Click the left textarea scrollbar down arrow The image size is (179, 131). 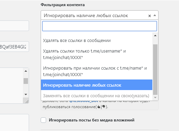click(x=26, y=94)
